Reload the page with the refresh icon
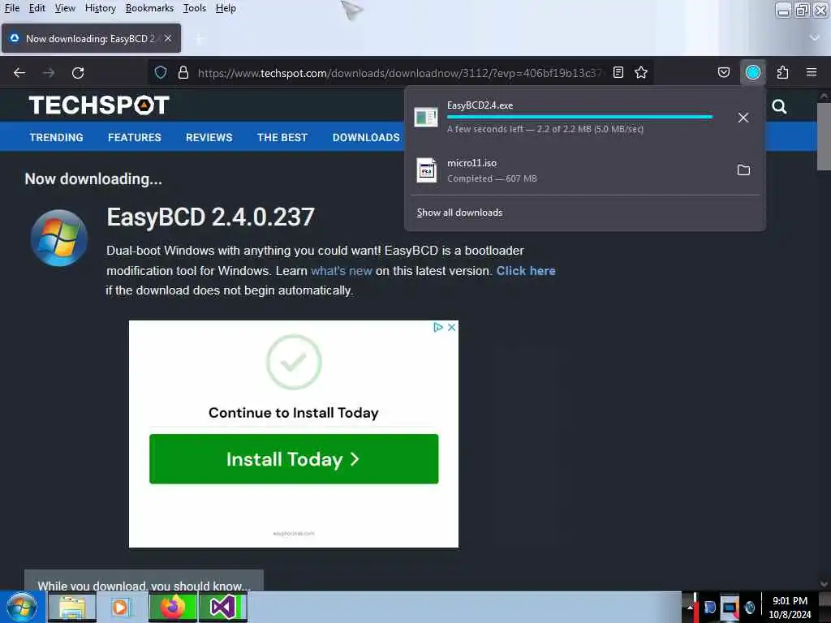The image size is (831, 623). [78, 72]
